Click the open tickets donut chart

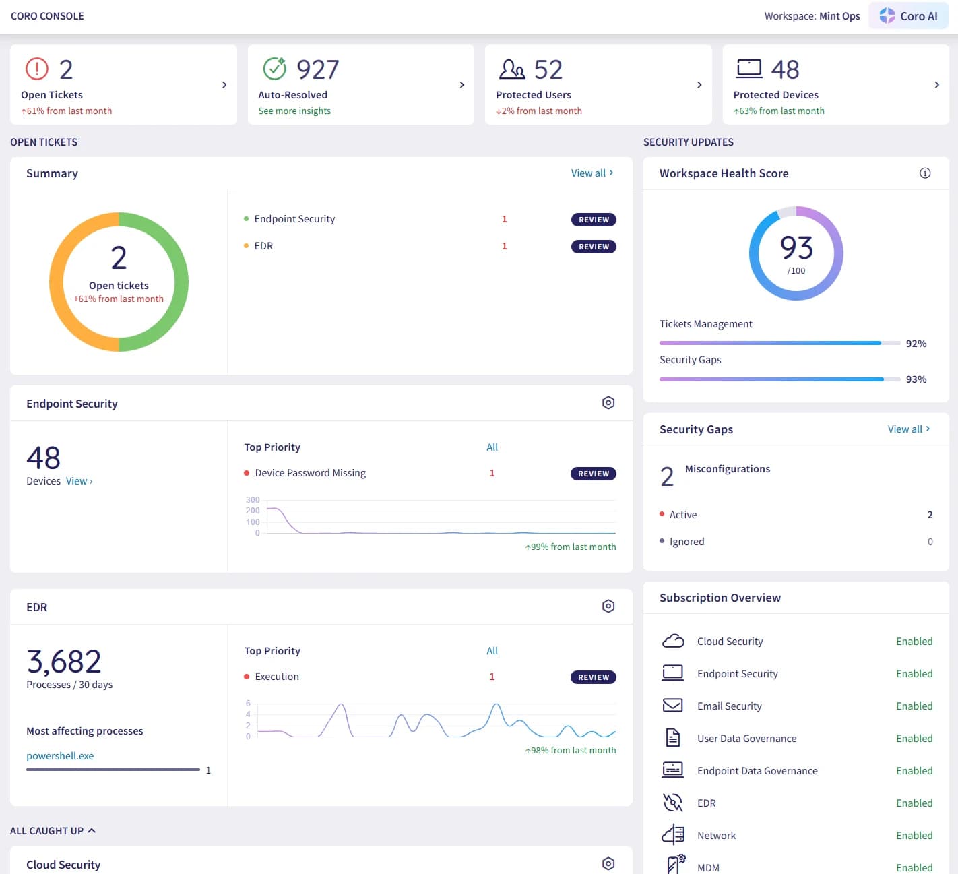(x=119, y=282)
